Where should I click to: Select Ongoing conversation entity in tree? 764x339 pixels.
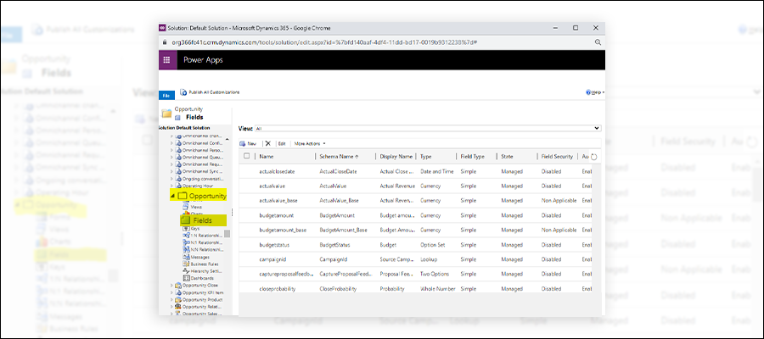pyautogui.click(x=199, y=179)
